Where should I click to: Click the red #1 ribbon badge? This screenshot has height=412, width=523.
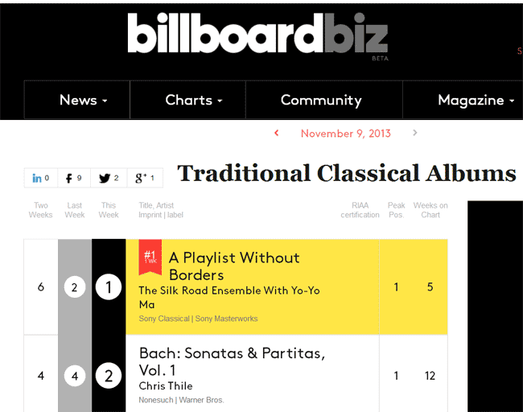tap(150, 257)
